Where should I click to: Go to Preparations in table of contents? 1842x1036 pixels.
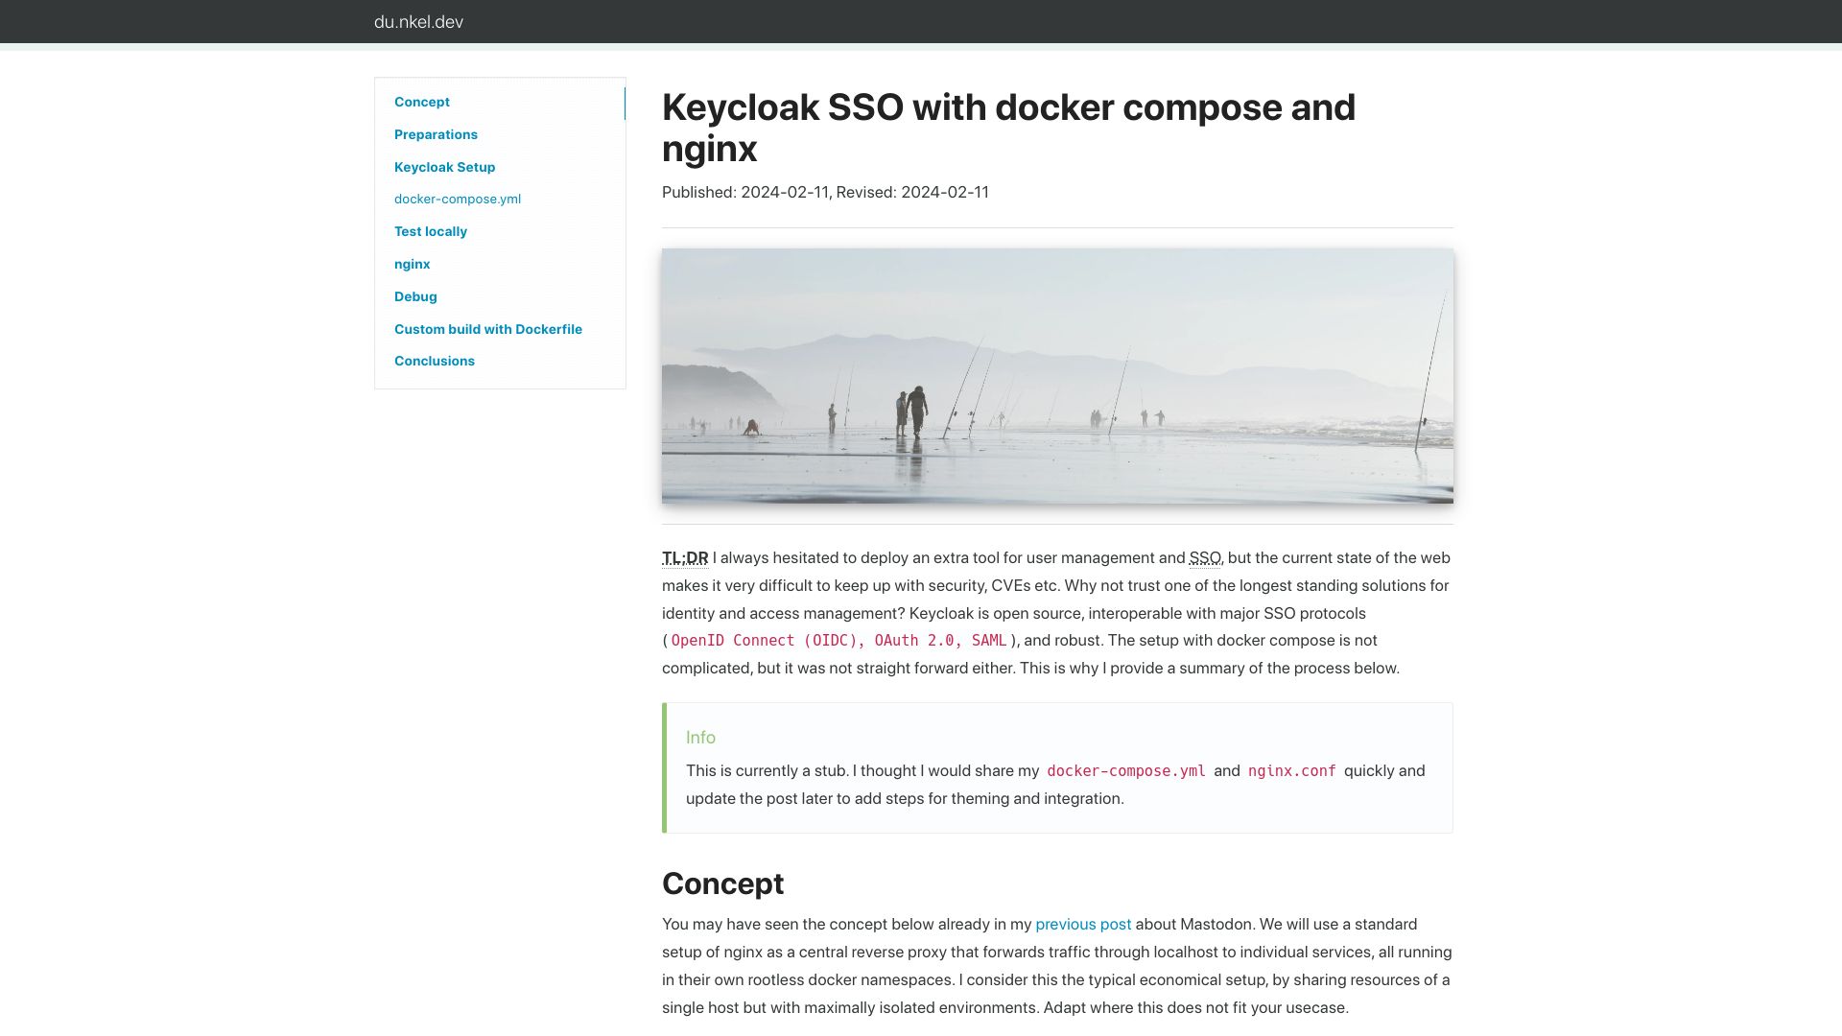point(436,134)
